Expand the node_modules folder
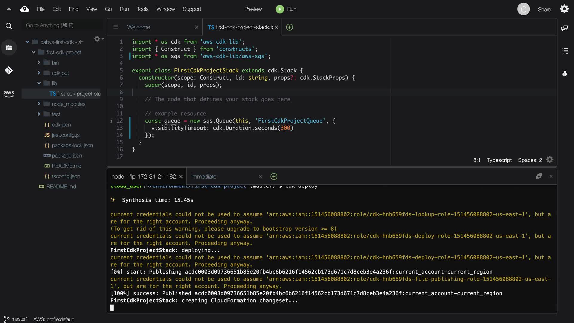Screen dimensions: 574x323 tap(39, 104)
